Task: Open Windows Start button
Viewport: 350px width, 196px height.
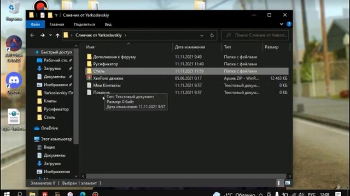Action: 7,194
